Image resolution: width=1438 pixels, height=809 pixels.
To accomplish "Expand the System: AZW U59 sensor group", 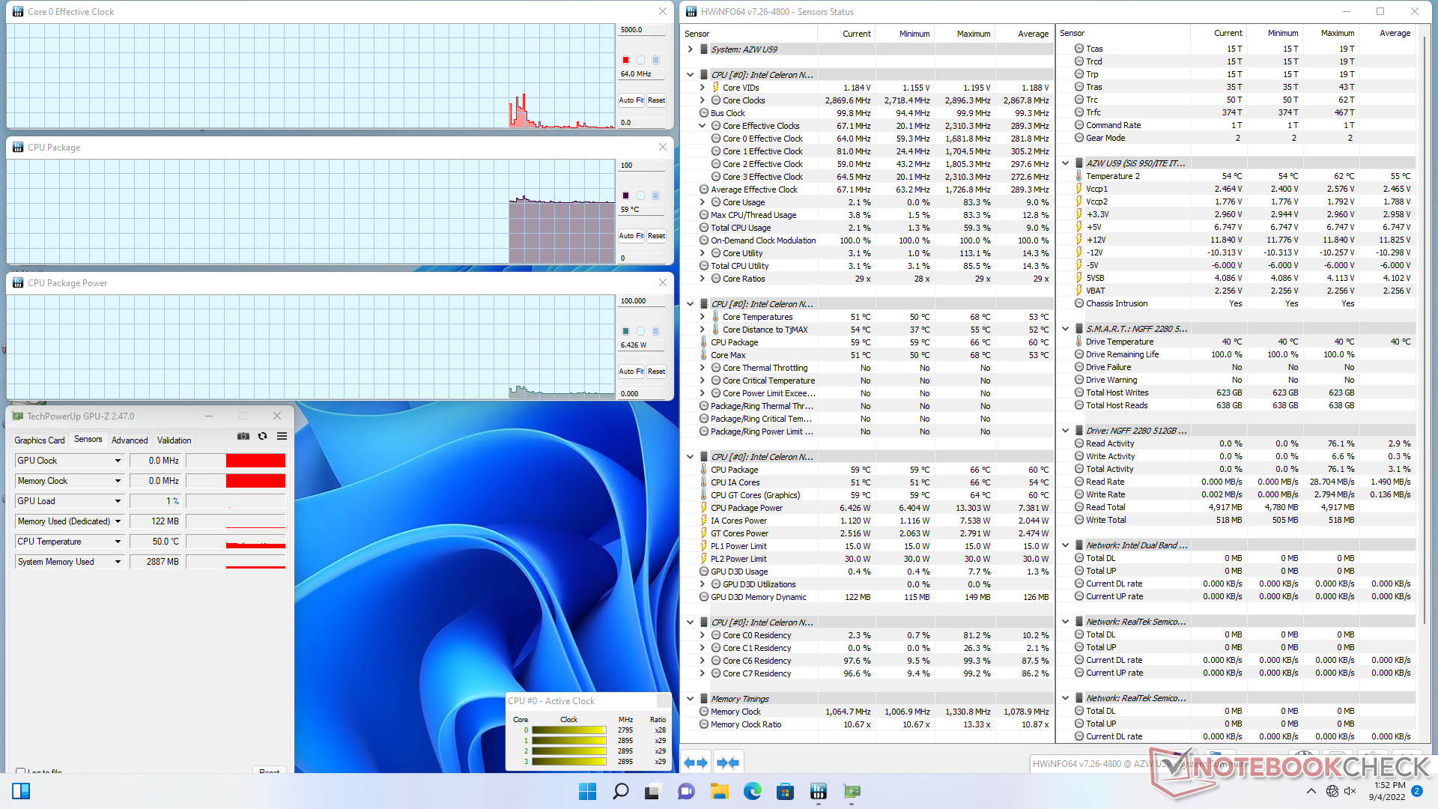I will pyautogui.click(x=690, y=49).
